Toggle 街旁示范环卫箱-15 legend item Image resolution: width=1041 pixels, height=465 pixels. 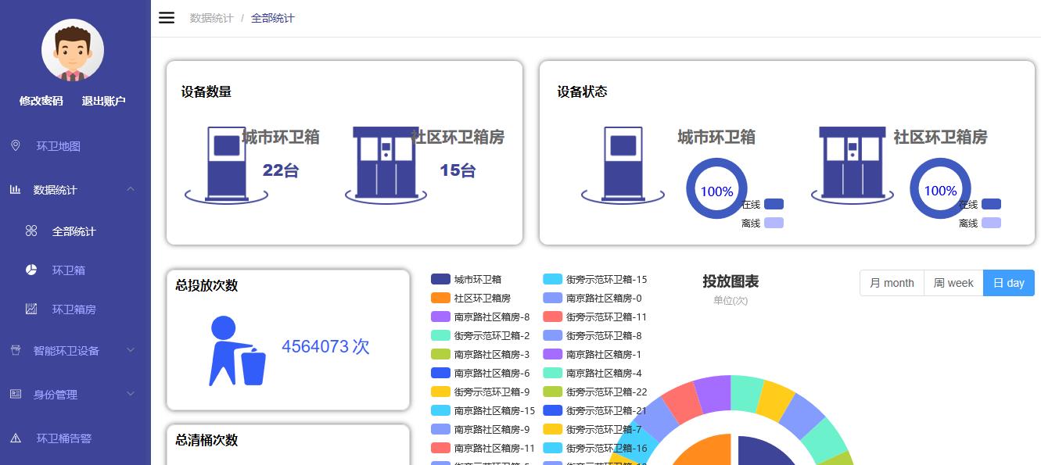596,280
